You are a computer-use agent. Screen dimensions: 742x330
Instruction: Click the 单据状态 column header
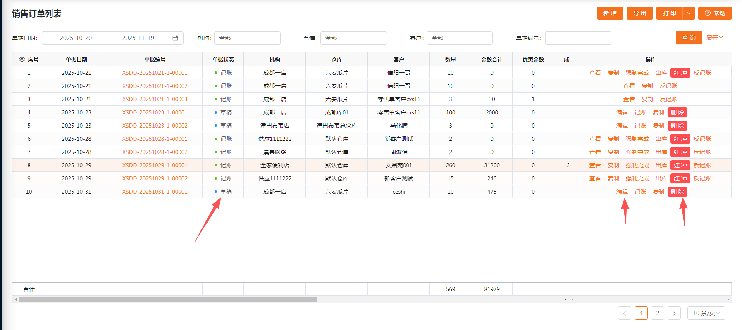223,59
